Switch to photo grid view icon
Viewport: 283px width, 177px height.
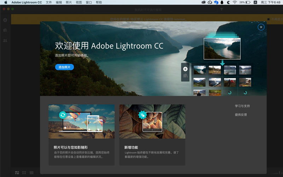pos(17,173)
